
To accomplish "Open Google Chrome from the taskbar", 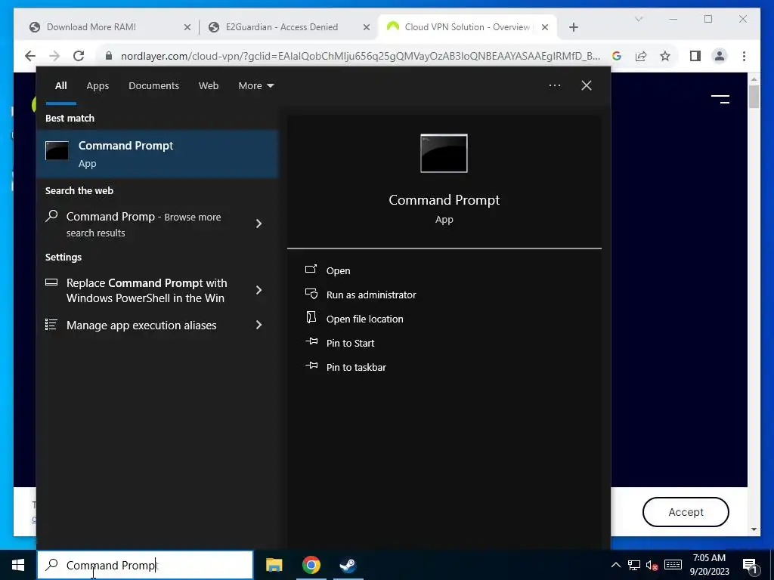I will (311, 565).
